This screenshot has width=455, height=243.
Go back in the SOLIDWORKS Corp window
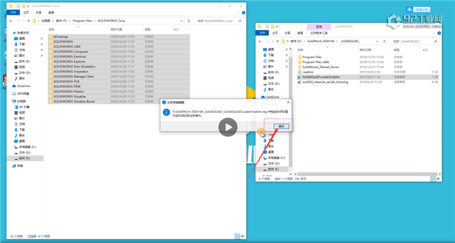tap(11, 21)
